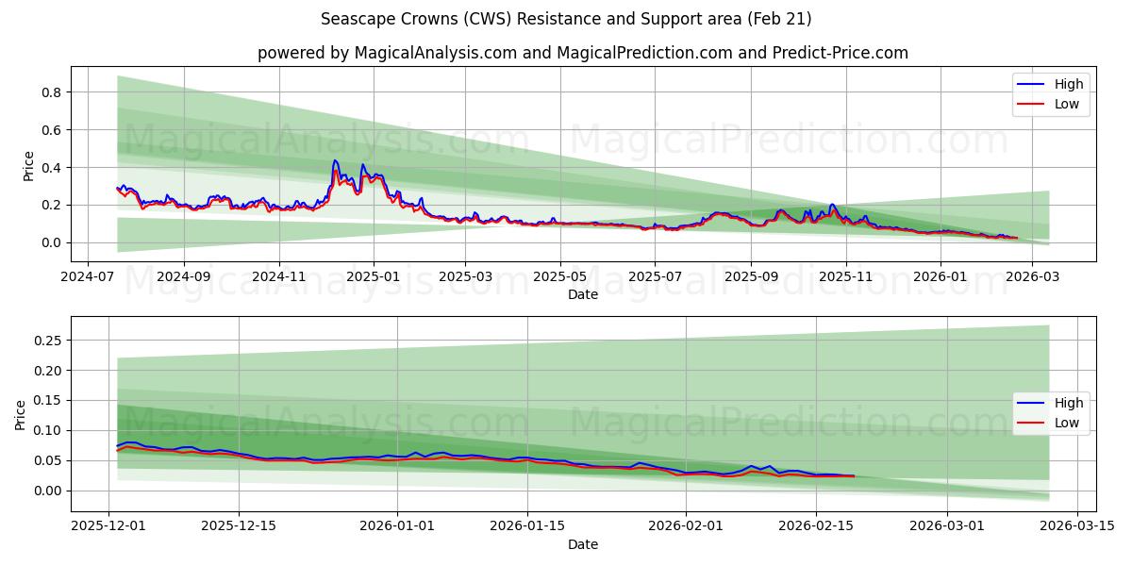
Task: Click the '2026-03' x-axis label
Action: tap(1032, 277)
